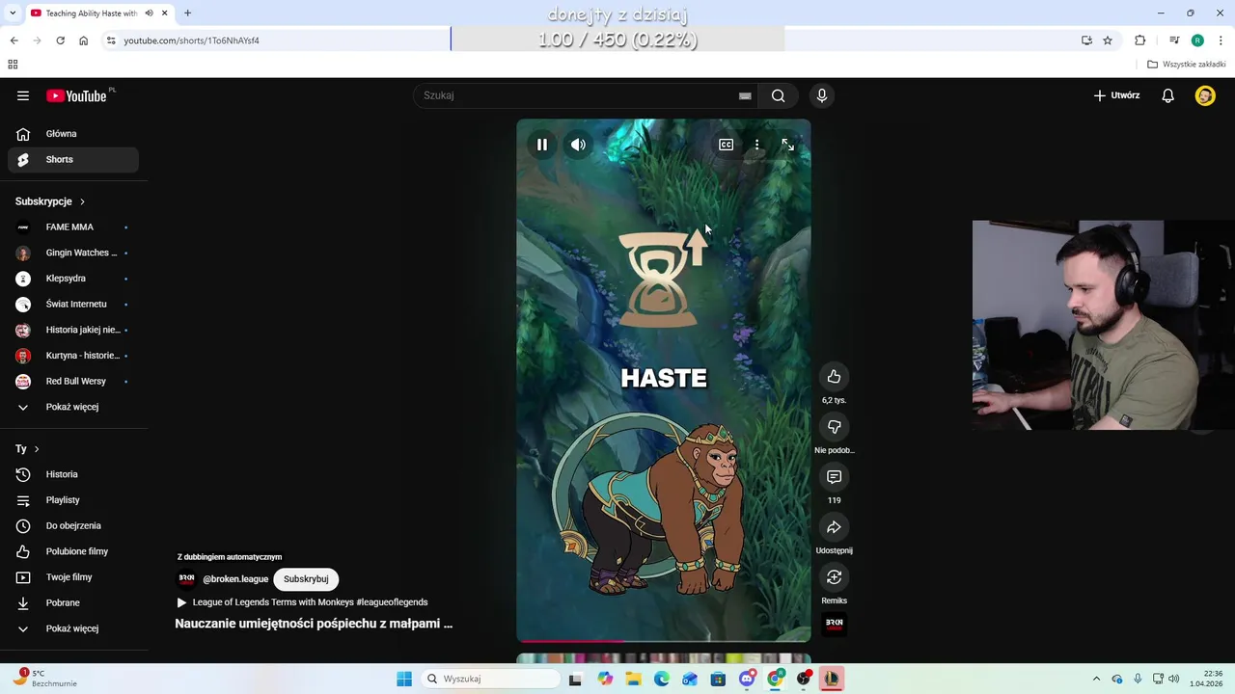
Task: Click browser home button
Action: pos(83,40)
